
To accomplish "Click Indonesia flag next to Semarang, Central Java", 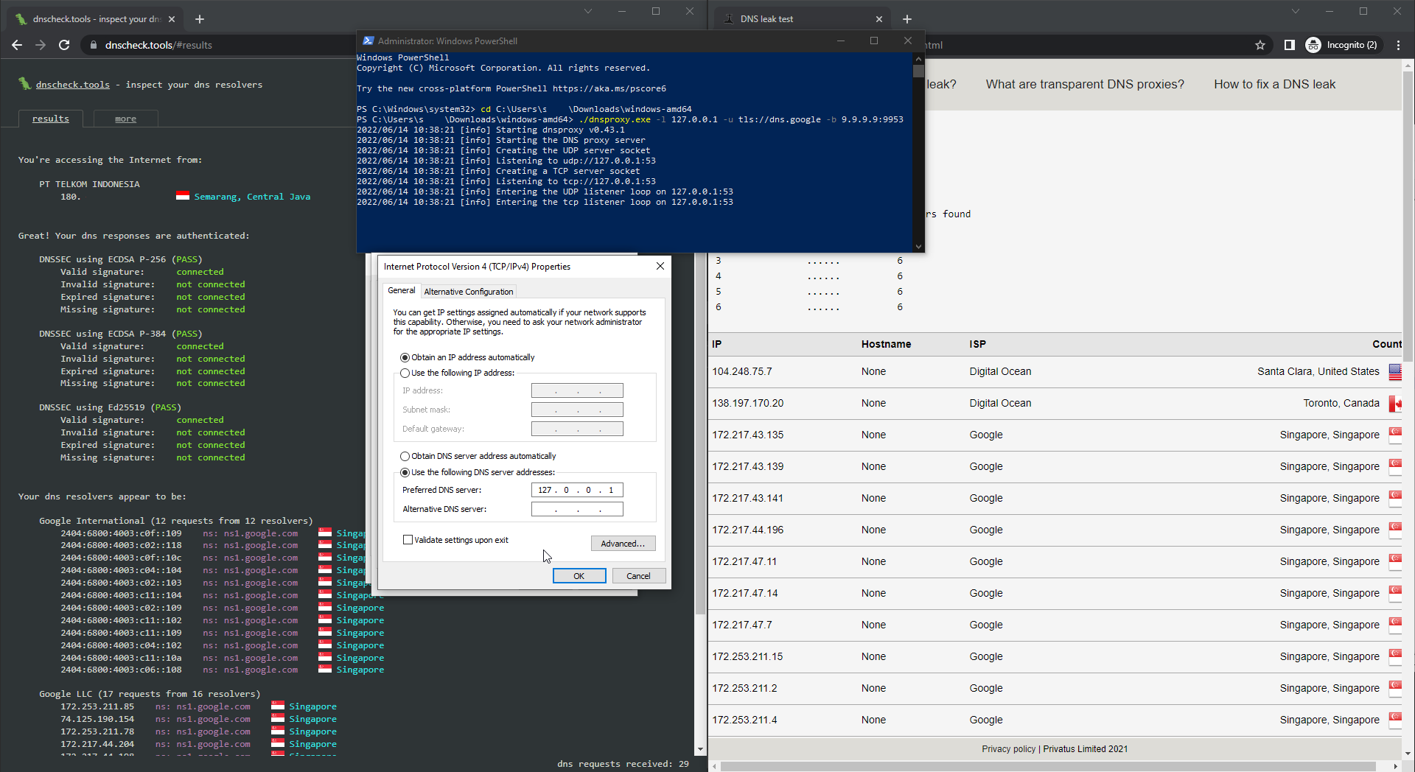I will coord(183,196).
